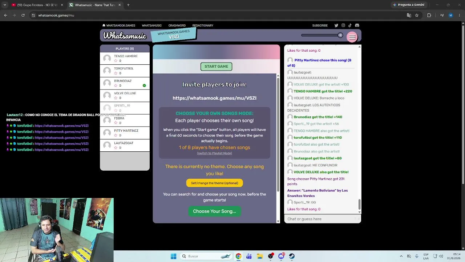Open the Discord social link icon
The image size is (465, 262).
click(x=357, y=25)
